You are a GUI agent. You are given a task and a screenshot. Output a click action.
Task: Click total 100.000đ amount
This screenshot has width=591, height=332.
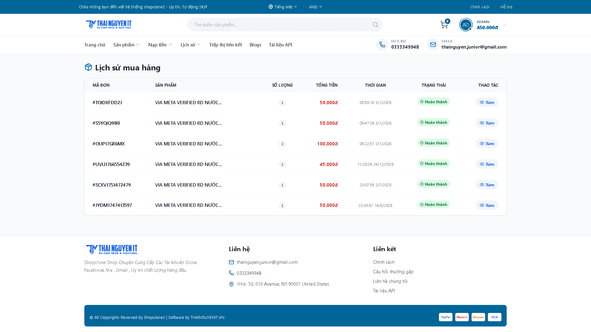coord(327,144)
